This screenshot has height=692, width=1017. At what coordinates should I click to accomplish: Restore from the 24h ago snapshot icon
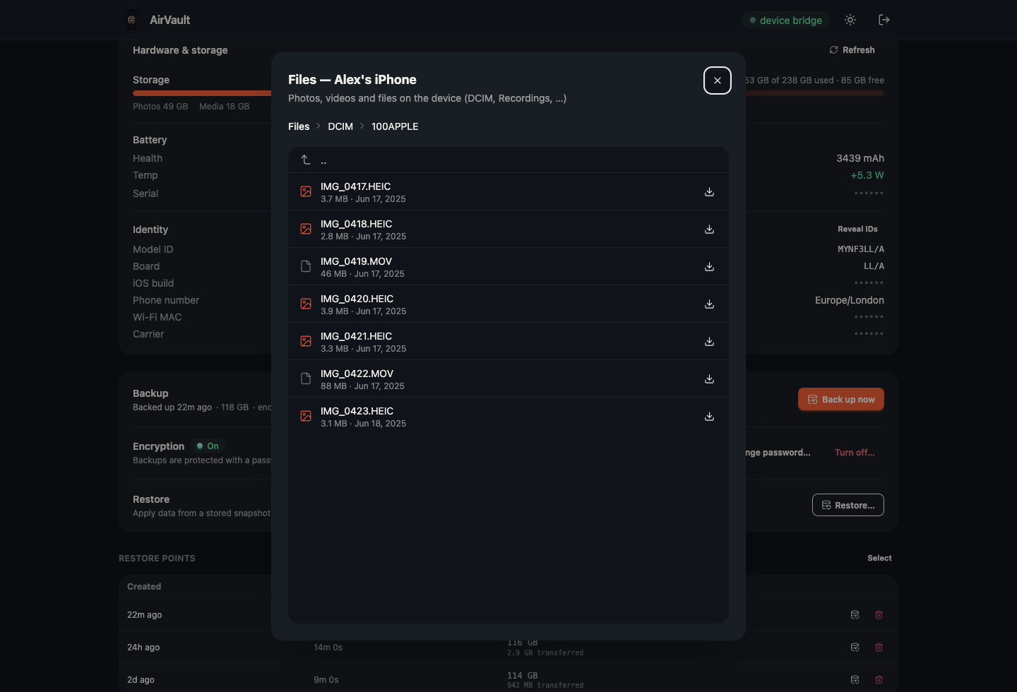(x=855, y=648)
